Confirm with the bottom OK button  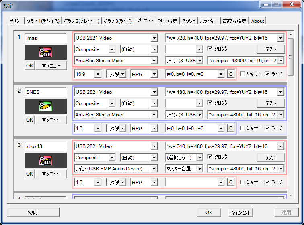(209, 212)
